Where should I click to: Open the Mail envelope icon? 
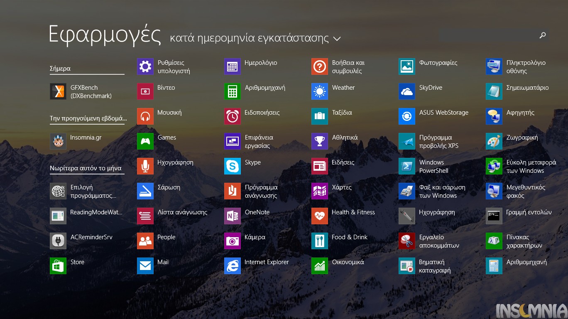click(x=145, y=266)
